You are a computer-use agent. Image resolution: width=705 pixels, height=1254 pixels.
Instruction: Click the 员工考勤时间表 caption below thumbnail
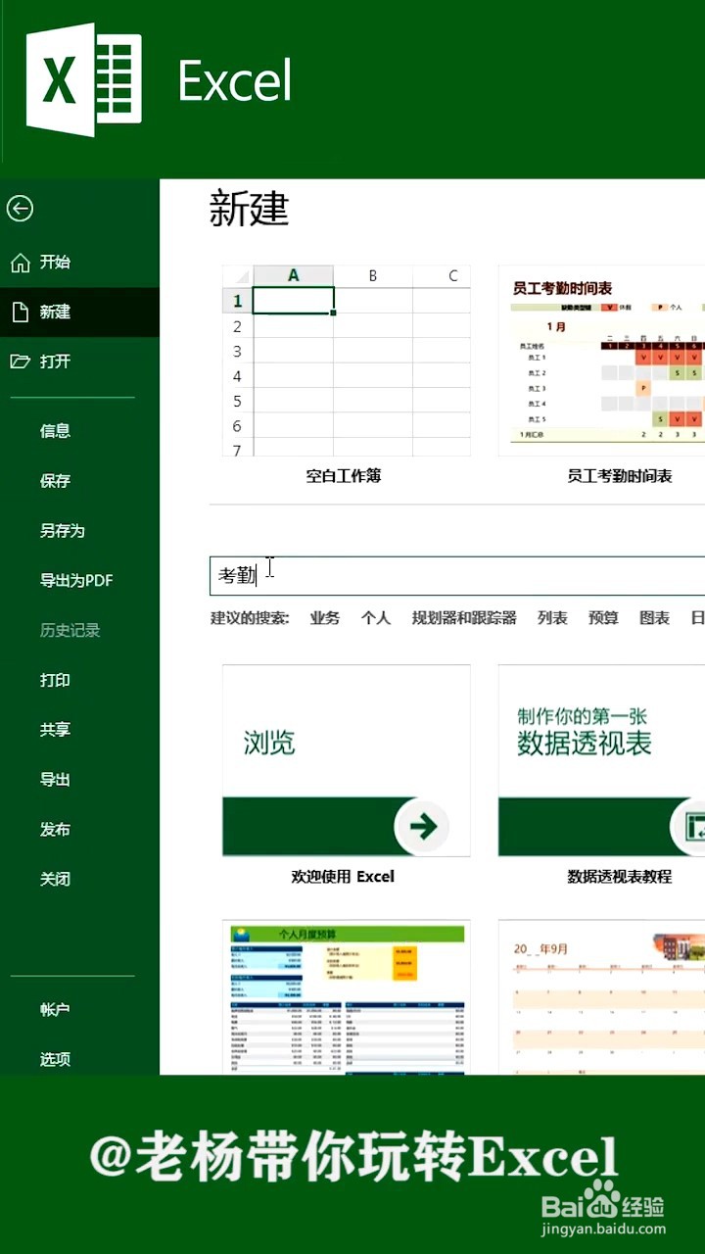click(620, 476)
